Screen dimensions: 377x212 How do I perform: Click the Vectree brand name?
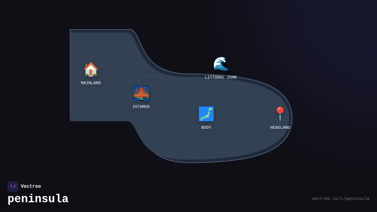[31, 187]
